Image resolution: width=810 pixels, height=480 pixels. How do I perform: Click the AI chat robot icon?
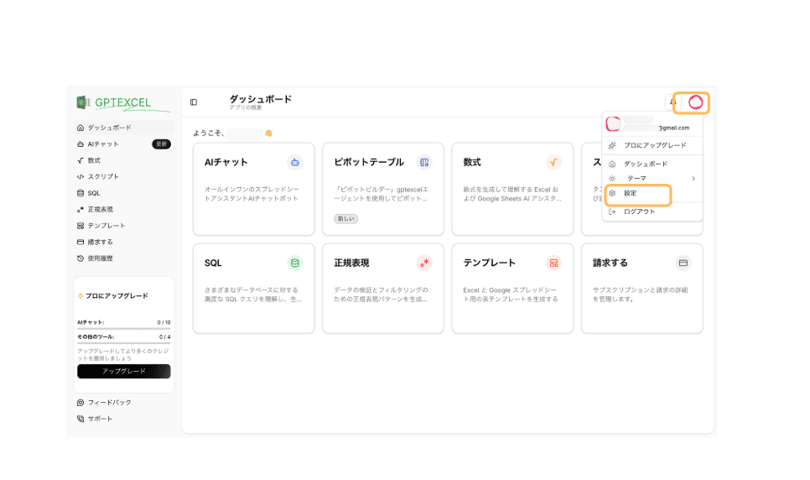click(x=294, y=162)
